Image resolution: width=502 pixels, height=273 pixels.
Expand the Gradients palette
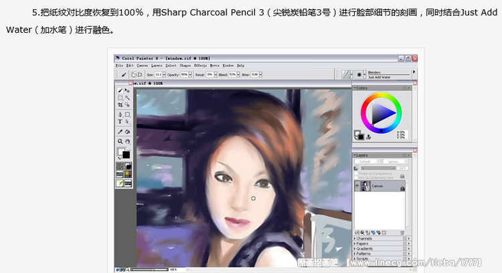[354, 249]
